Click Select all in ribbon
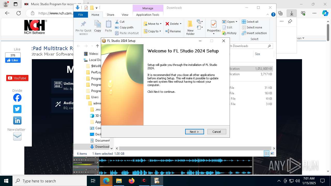 tap(250, 22)
